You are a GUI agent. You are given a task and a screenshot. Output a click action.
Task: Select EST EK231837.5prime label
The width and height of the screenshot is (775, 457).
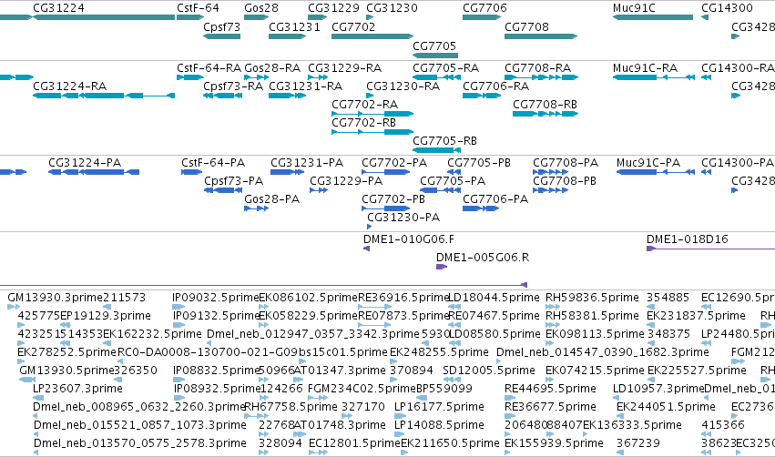tap(697, 316)
